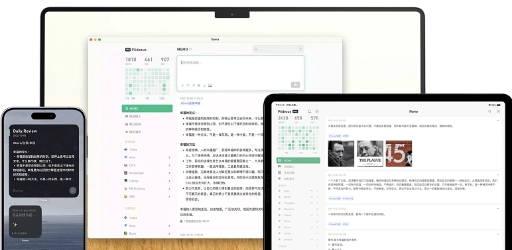Screen dimensions: 512x250
Task: Click the search icon on iPad header
Action: 490,111
